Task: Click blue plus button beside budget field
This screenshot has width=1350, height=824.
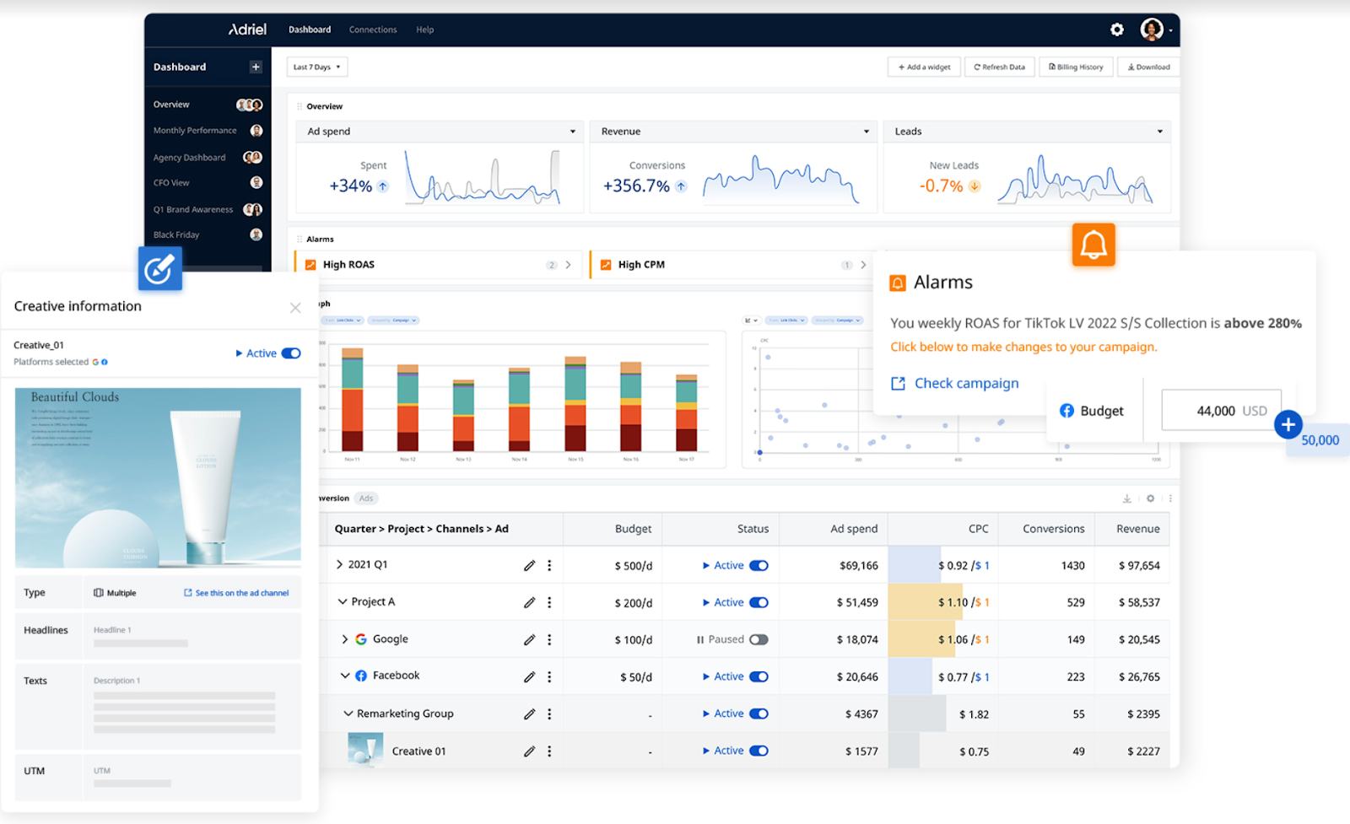Action: click(1288, 424)
